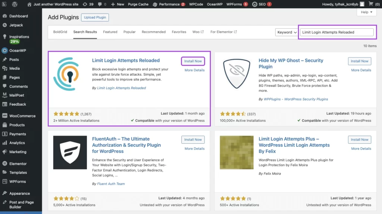This screenshot has width=382, height=214.
Task: Open the shopping cart icon
Action: (x=371, y=4)
